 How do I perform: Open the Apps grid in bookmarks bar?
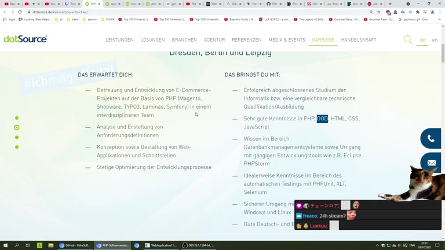click(9, 20)
